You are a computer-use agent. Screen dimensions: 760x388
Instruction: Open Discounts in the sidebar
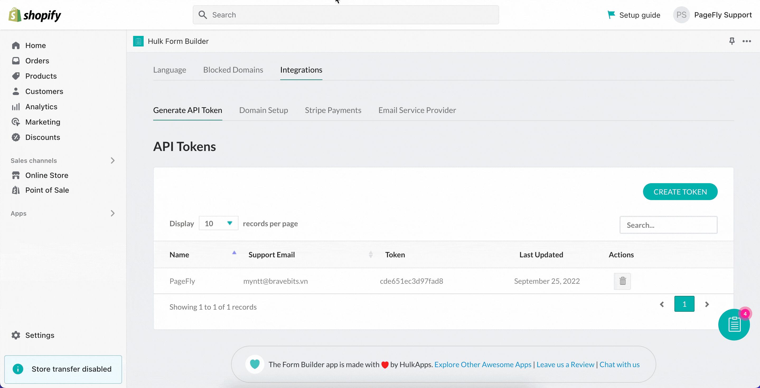(43, 138)
